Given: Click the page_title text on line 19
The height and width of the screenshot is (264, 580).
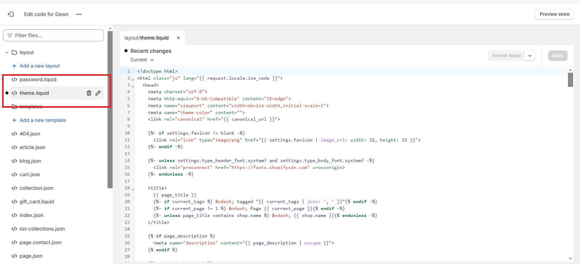Looking at the screenshot, I should (175, 195).
